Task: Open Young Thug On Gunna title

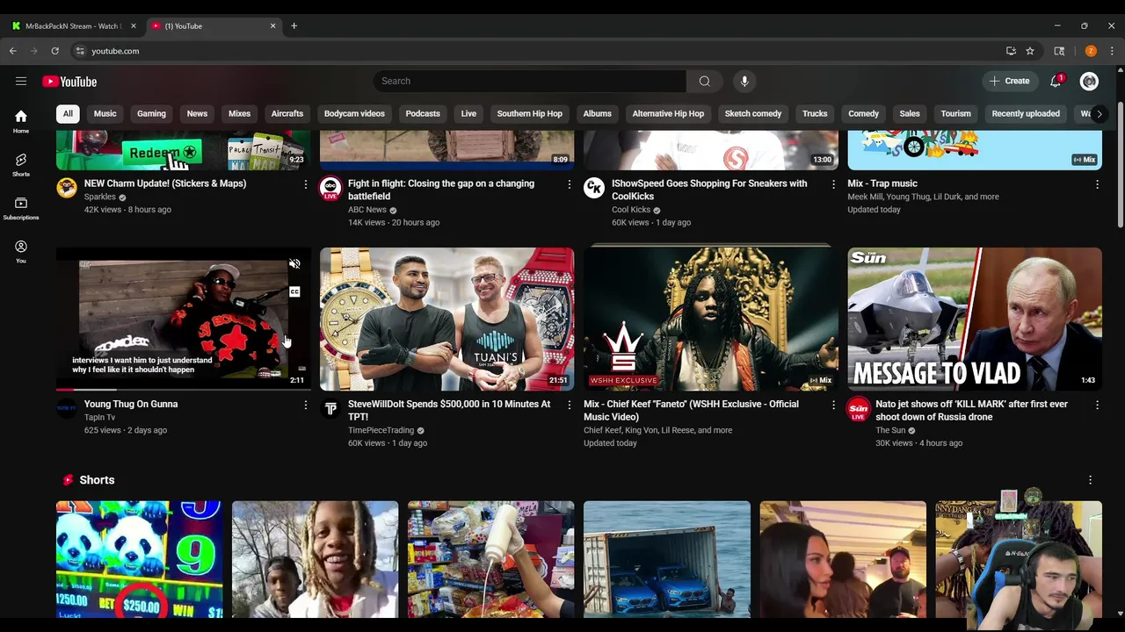Action: (131, 404)
